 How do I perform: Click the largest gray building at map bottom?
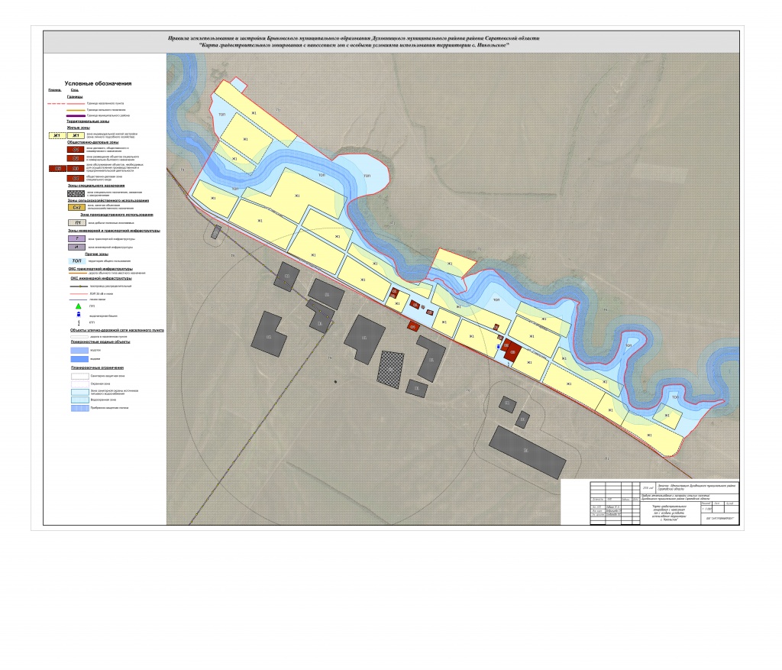pos(527,452)
